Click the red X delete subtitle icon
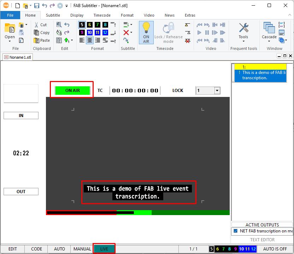Image resolution: width=294 pixels, height=254 pixels. (x=126, y=33)
